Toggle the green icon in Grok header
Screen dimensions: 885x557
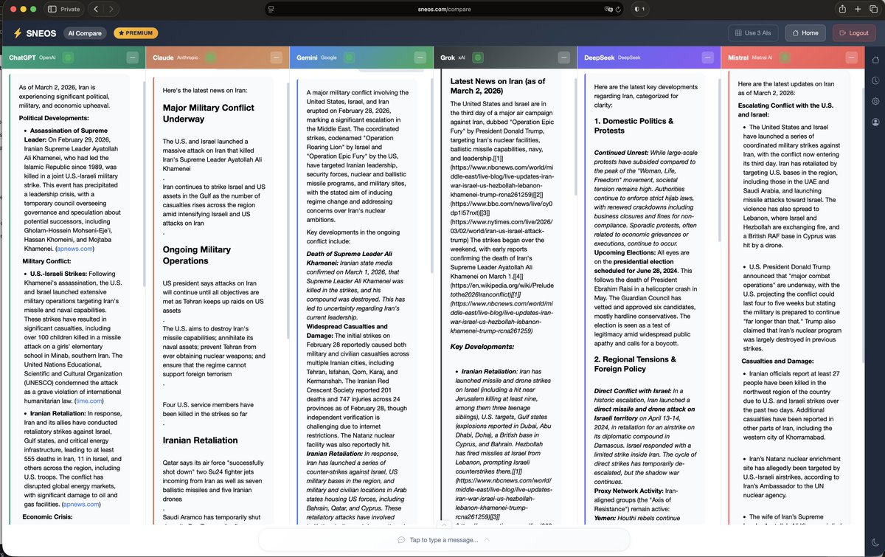tap(478, 57)
